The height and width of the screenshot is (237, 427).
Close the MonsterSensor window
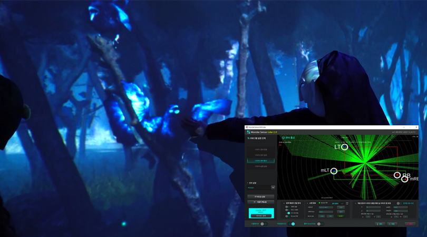coord(416,127)
